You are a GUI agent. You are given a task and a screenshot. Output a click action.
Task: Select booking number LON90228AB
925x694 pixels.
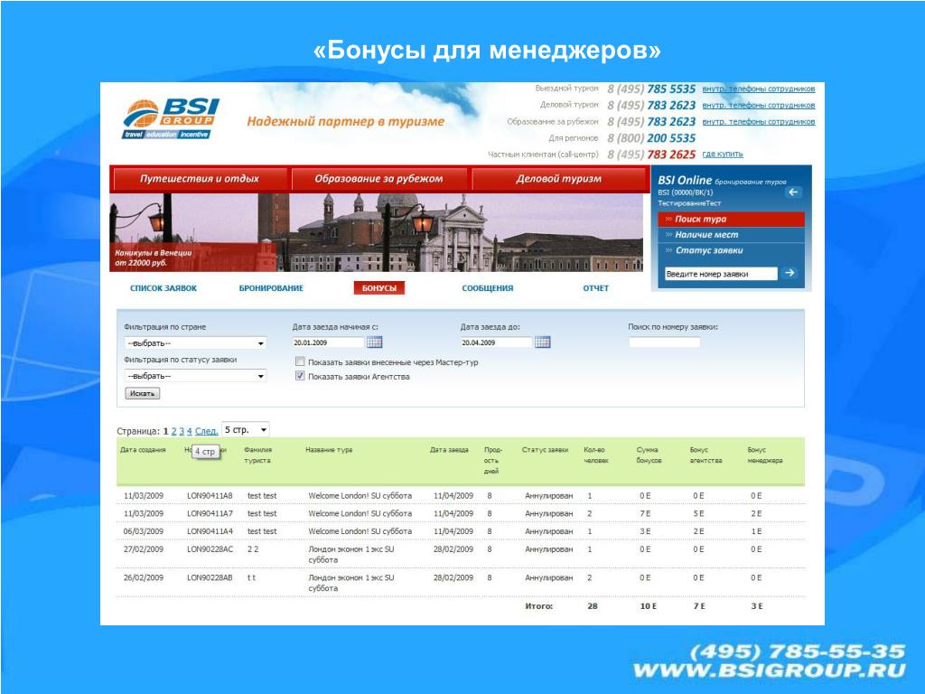point(210,577)
